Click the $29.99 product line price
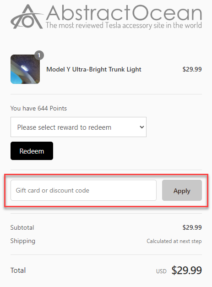Image resolution: width=212 pixels, height=287 pixels. pos(192,69)
